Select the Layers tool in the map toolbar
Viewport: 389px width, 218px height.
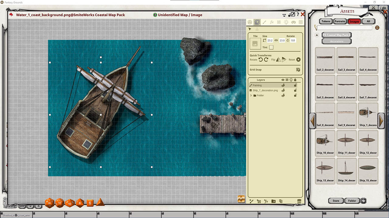tap(257, 22)
